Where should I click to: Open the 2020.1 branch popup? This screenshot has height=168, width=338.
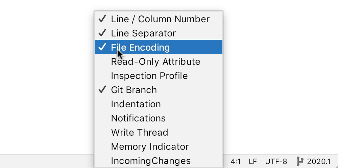[x=319, y=161]
